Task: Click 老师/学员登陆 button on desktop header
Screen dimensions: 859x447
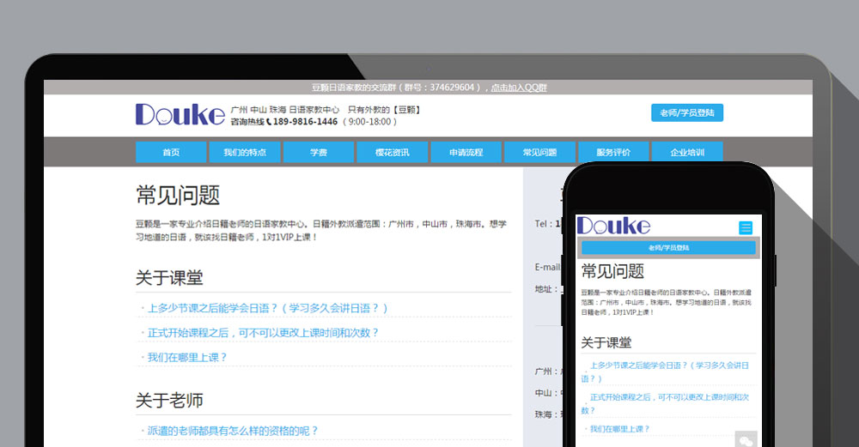Action: pyautogui.click(x=687, y=112)
